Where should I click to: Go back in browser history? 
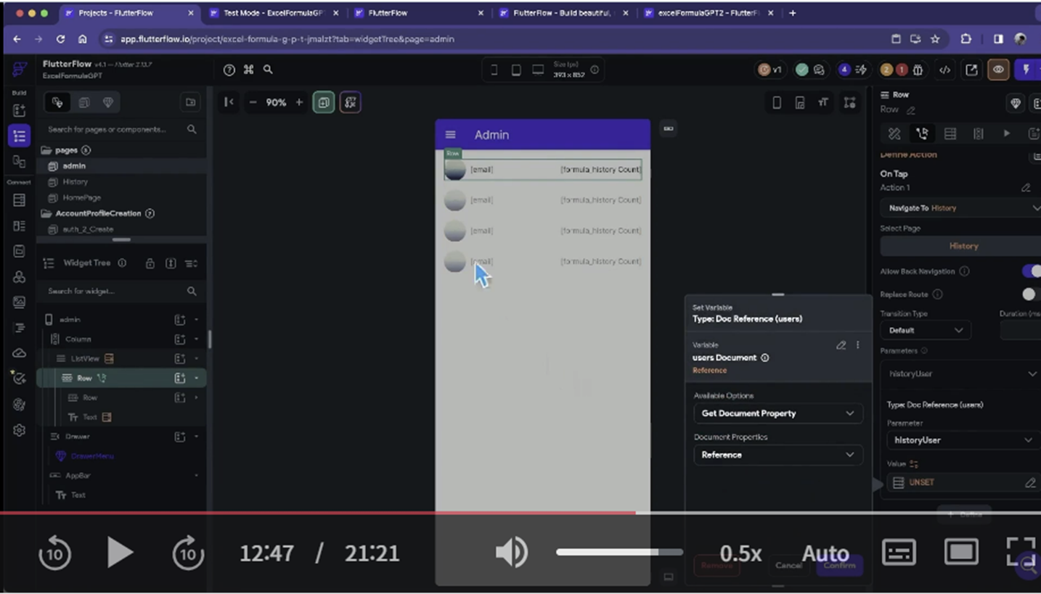(x=17, y=39)
